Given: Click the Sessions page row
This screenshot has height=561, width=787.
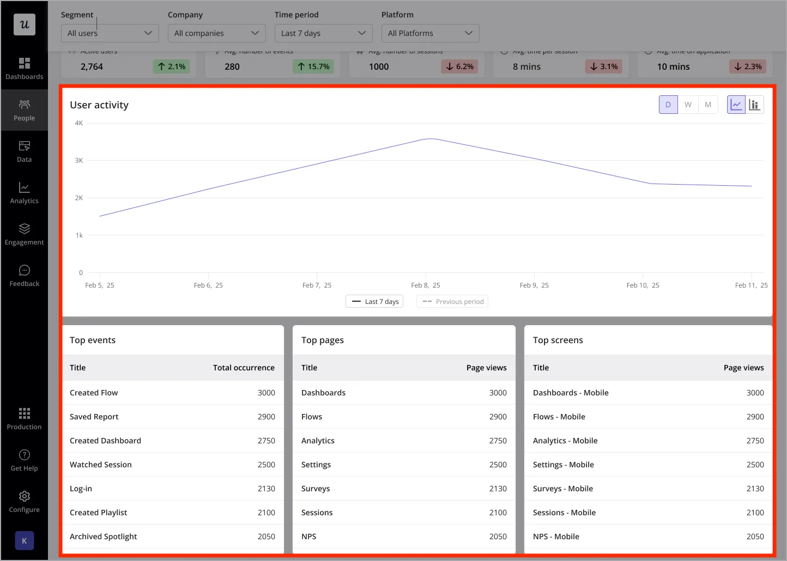Looking at the screenshot, I should click(x=404, y=513).
